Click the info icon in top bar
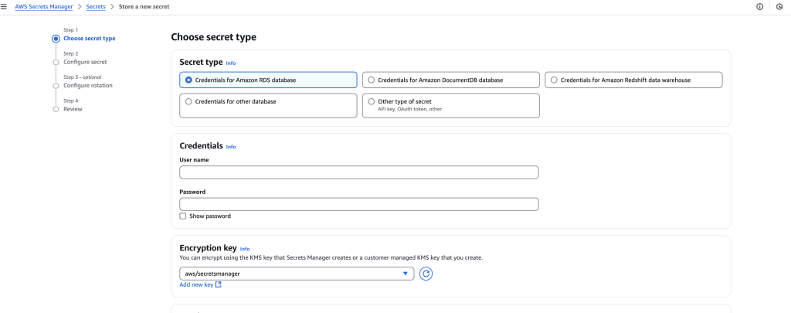Viewport: 791px width, 313px height. tap(759, 6)
